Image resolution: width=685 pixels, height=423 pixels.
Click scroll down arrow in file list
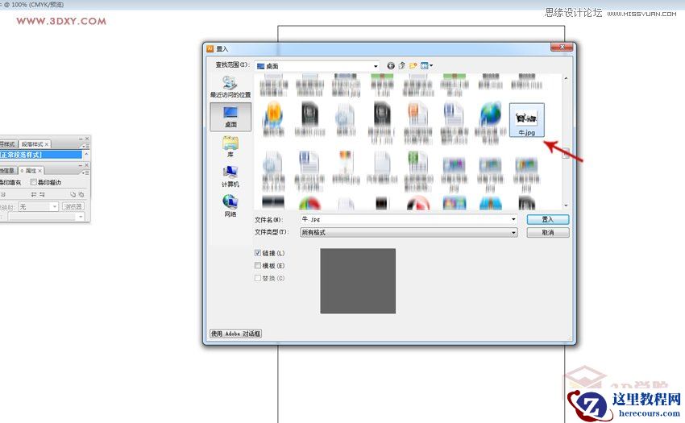(566, 205)
